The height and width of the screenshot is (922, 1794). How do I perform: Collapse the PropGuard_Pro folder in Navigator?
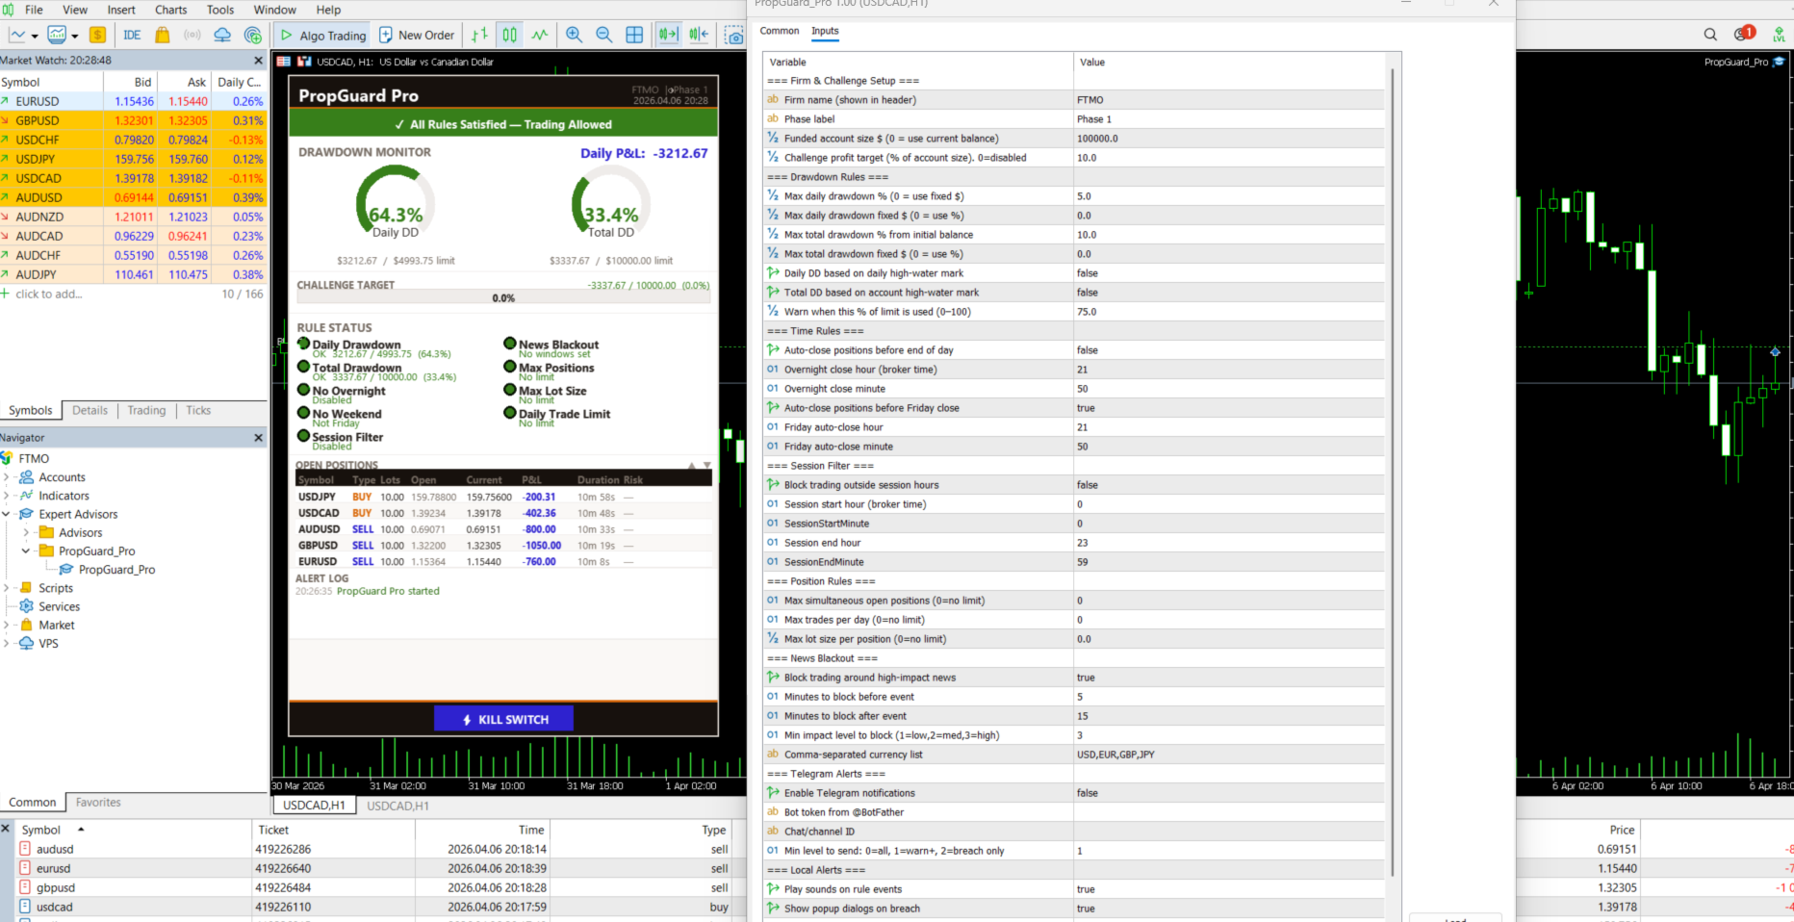(x=26, y=551)
